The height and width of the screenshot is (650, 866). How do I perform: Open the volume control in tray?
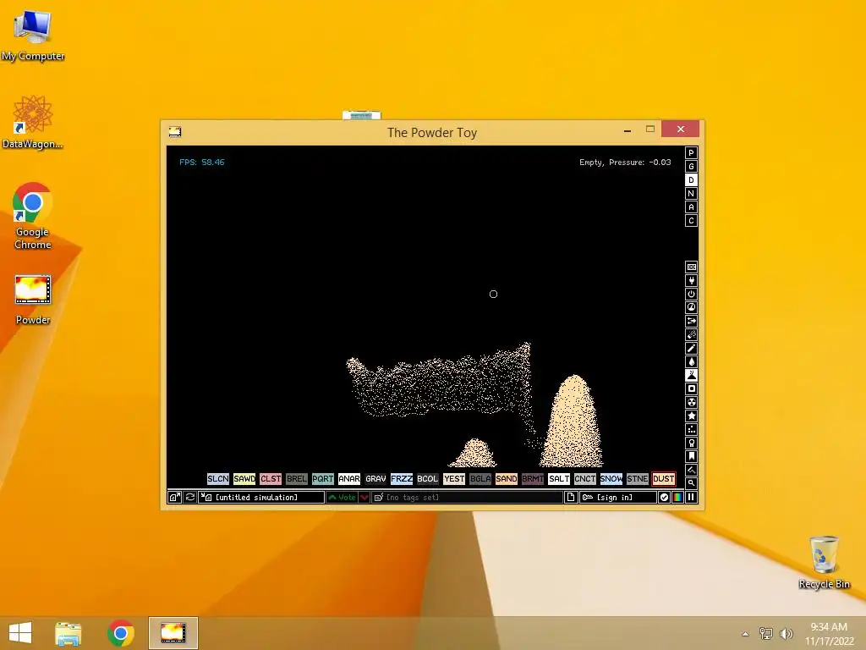point(786,633)
